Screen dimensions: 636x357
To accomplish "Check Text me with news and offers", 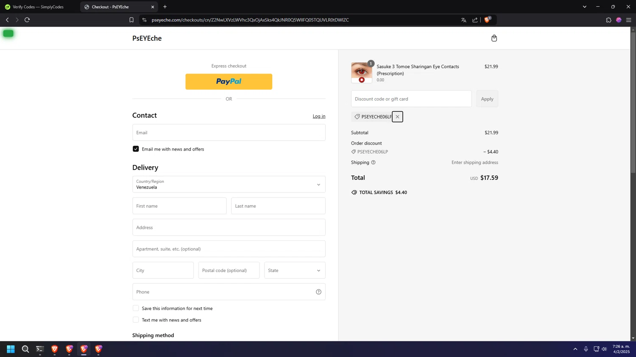I will 136,320.
